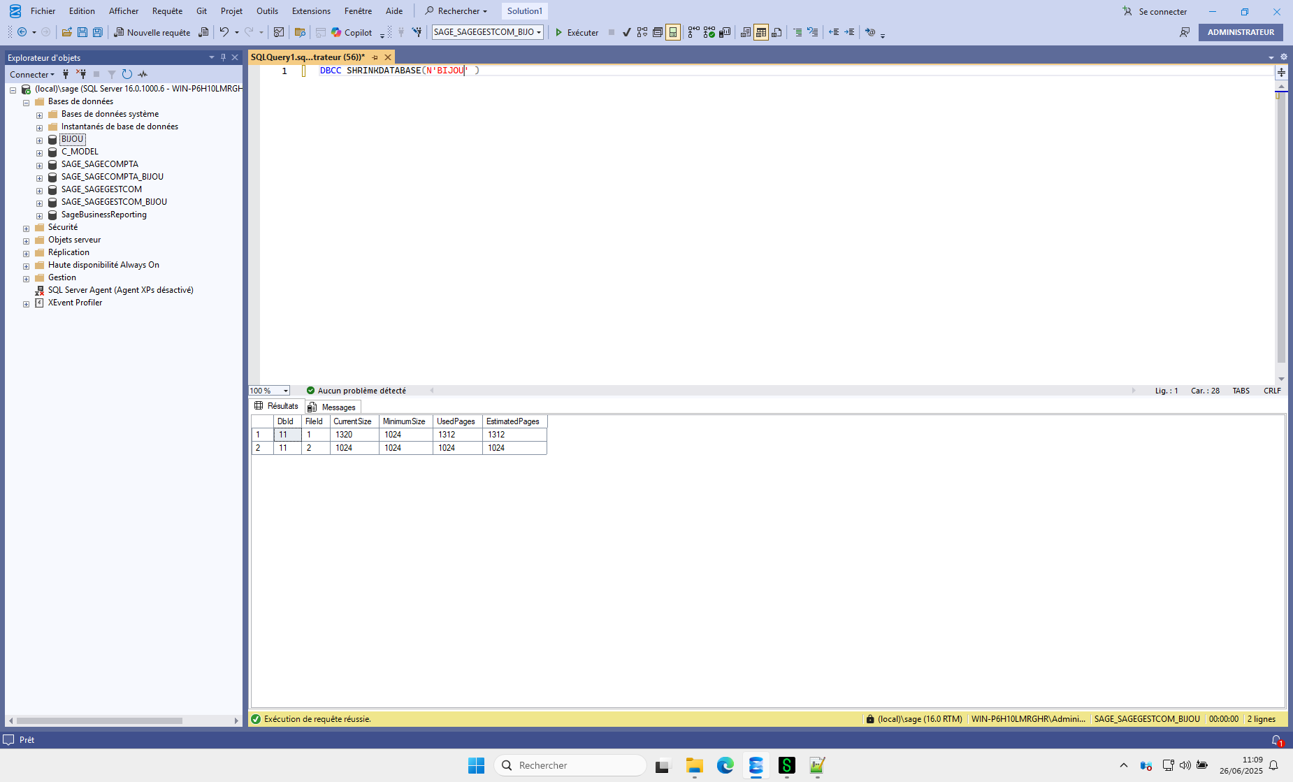Click the Parse checkmark icon next to Exécuter

point(627,32)
